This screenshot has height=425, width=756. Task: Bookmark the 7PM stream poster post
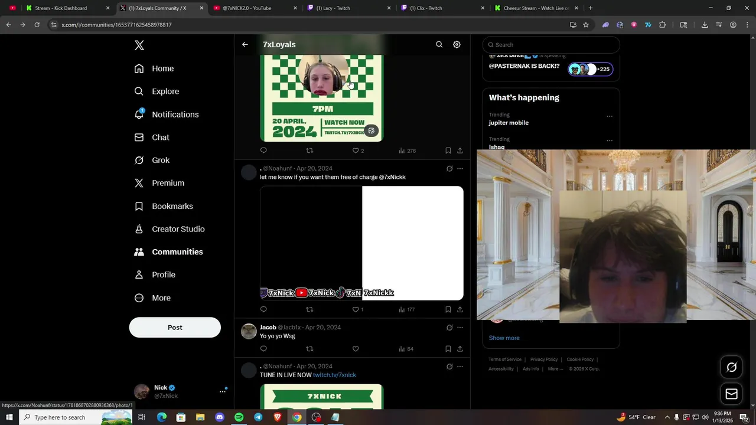click(x=448, y=151)
